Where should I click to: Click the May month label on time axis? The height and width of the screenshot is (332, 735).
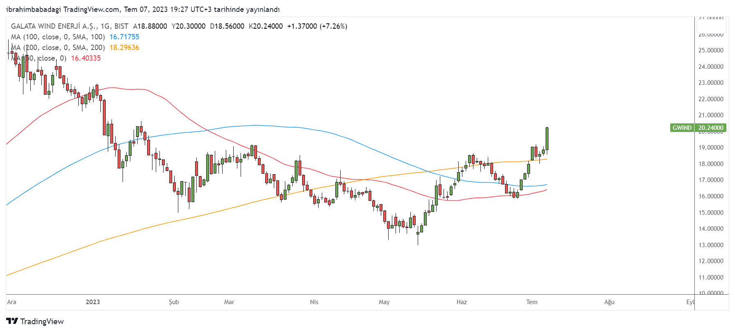click(x=384, y=302)
